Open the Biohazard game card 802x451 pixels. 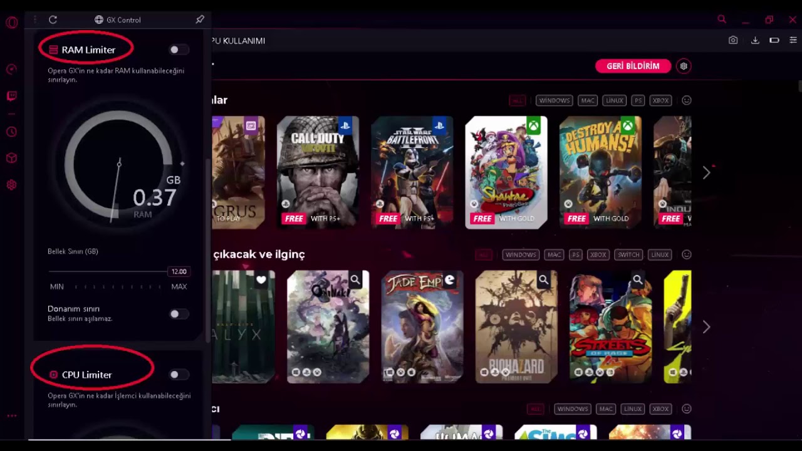coord(516,327)
